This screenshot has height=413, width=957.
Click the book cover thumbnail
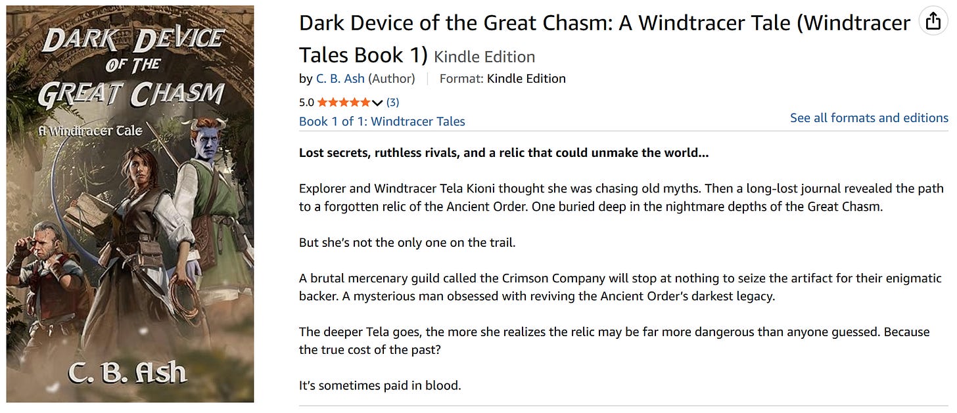pos(128,204)
